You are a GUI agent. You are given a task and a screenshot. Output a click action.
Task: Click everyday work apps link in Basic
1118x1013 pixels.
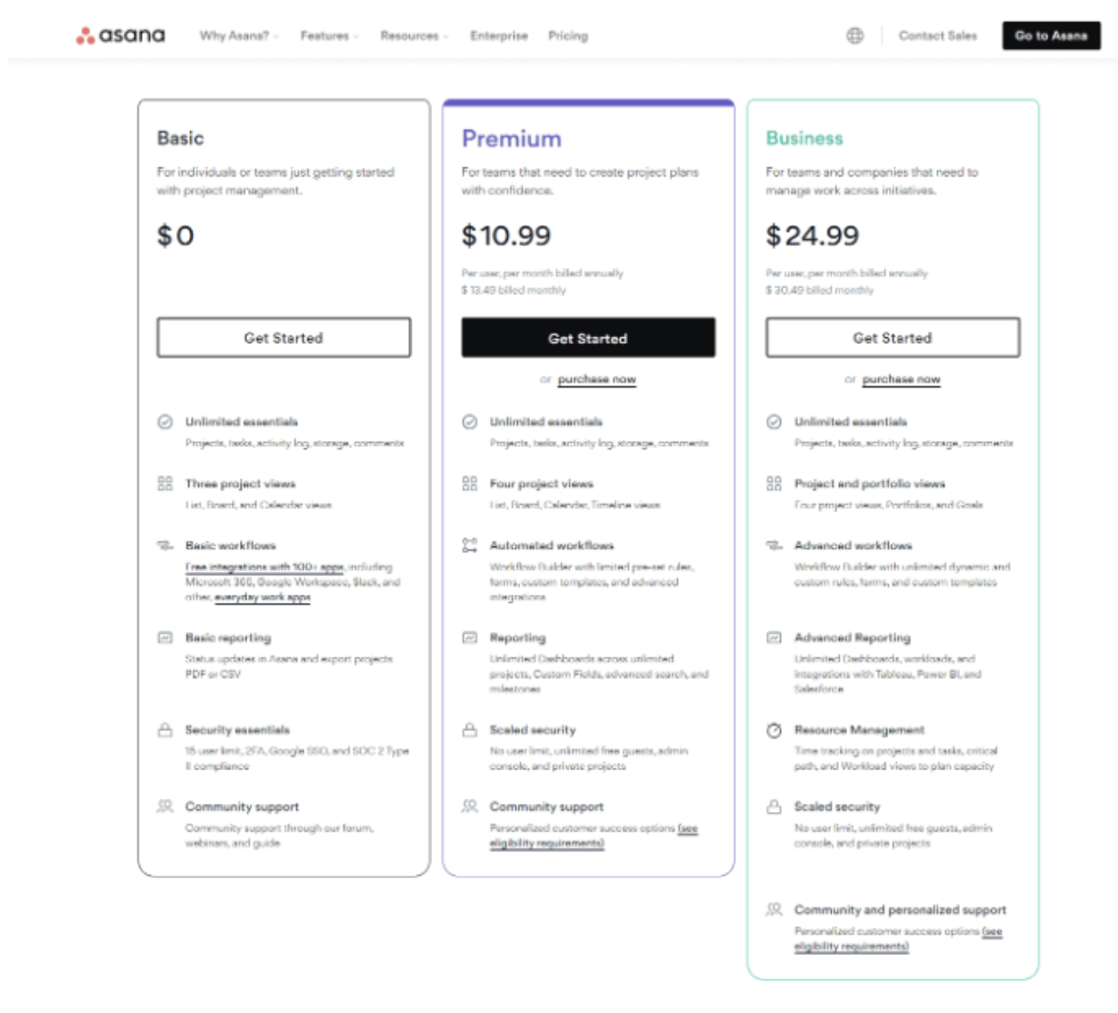pyautogui.click(x=263, y=597)
